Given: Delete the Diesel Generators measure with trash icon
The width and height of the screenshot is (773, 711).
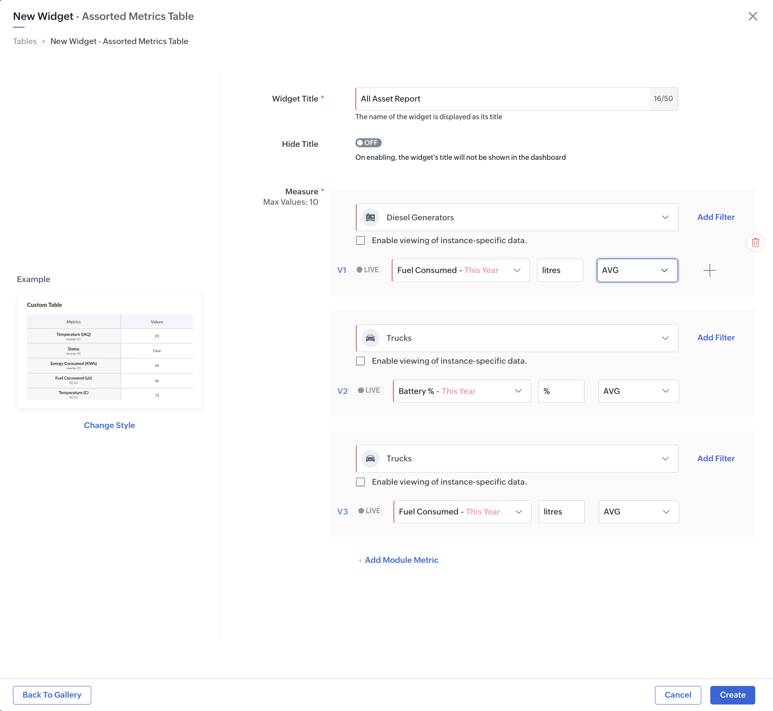Looking at the screenshot, I should pos(755,242).
